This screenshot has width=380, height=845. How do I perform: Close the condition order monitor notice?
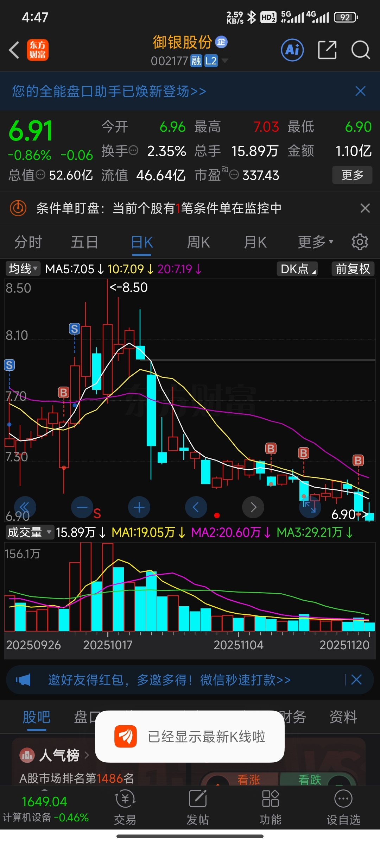[x=365, y=208]
